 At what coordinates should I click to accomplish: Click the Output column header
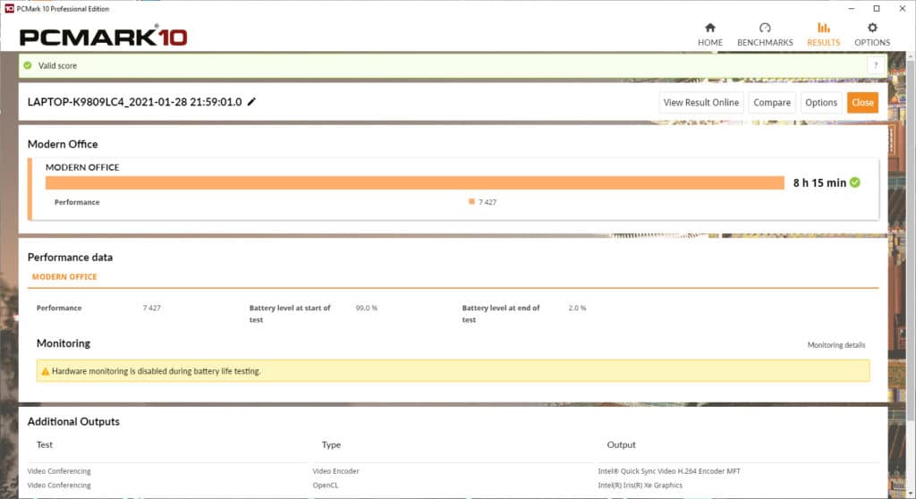click(x=621, y=444)
